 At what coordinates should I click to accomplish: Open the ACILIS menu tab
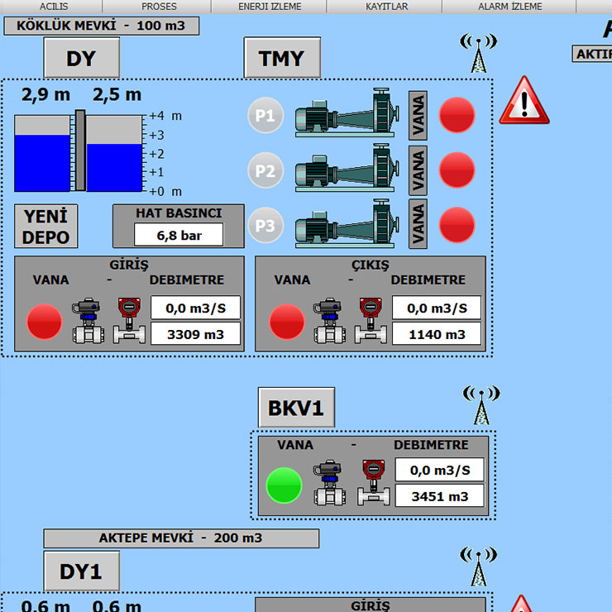(54, 7)
